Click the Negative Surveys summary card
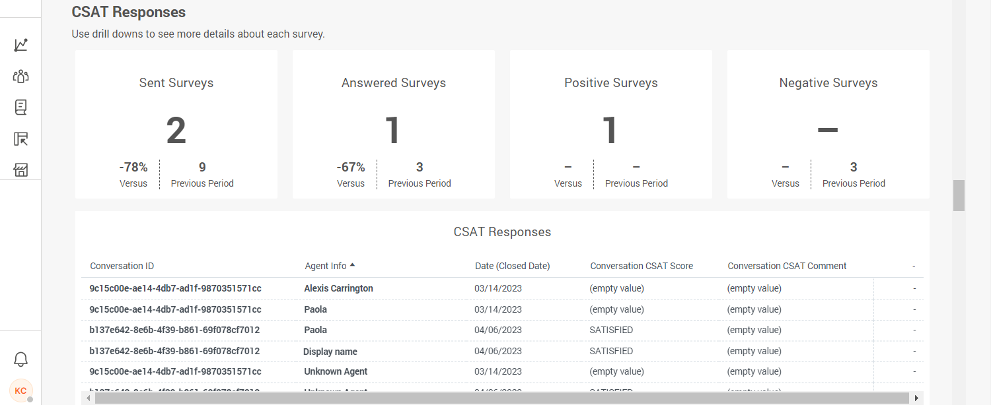 point(828,124)
